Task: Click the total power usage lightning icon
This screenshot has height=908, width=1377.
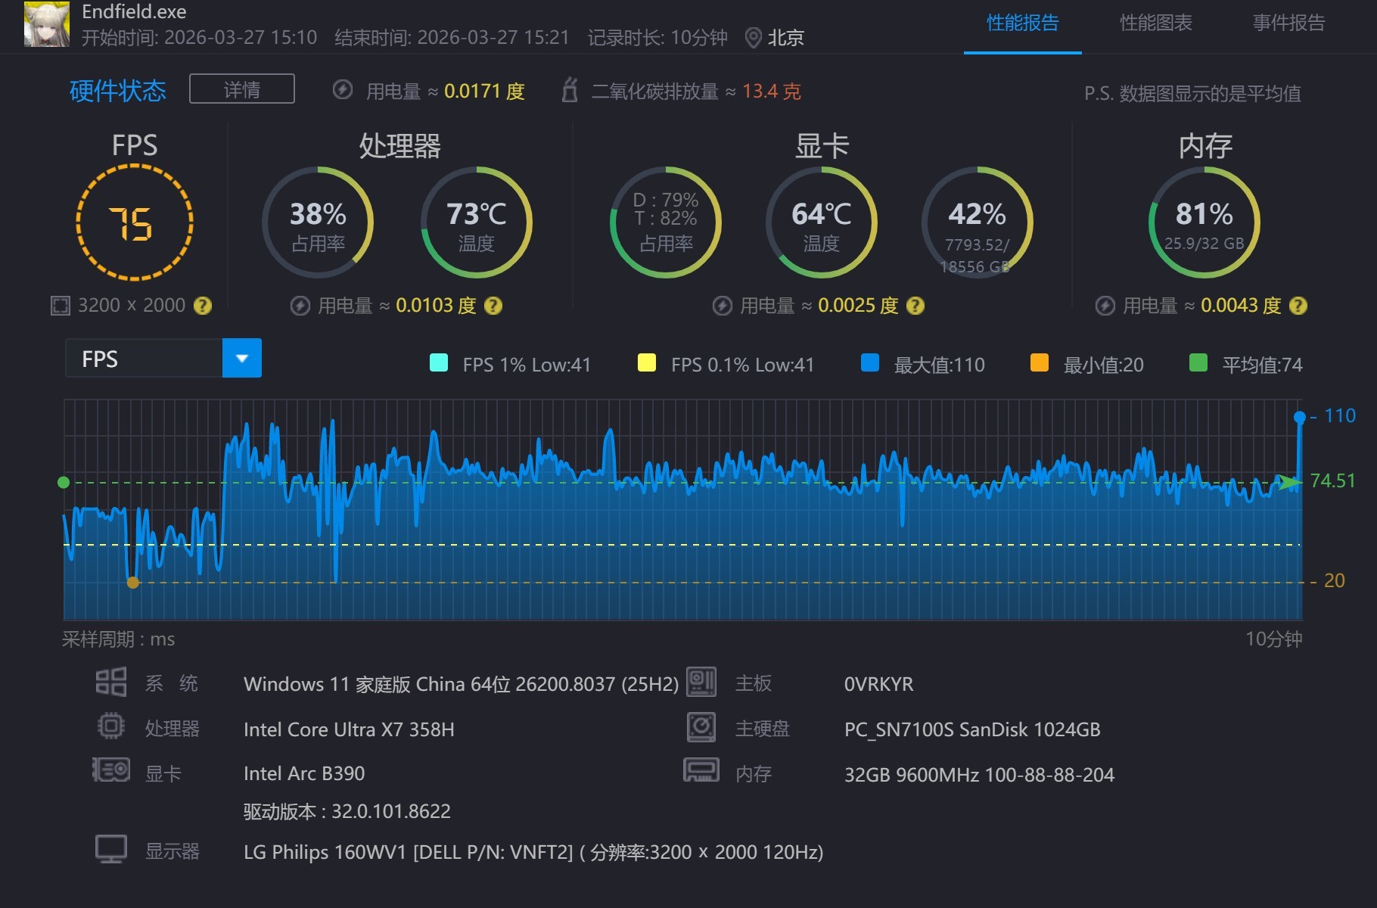Action: 343,91
